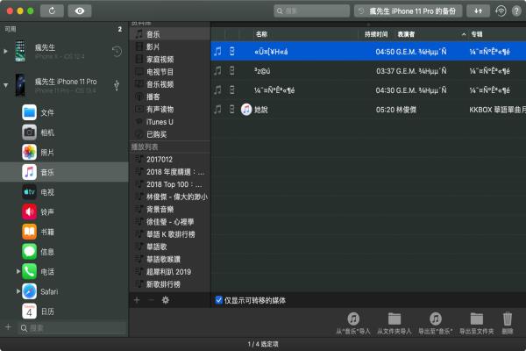Select iTunes U in the library list

pyautogui.click(x=170, y=122)
